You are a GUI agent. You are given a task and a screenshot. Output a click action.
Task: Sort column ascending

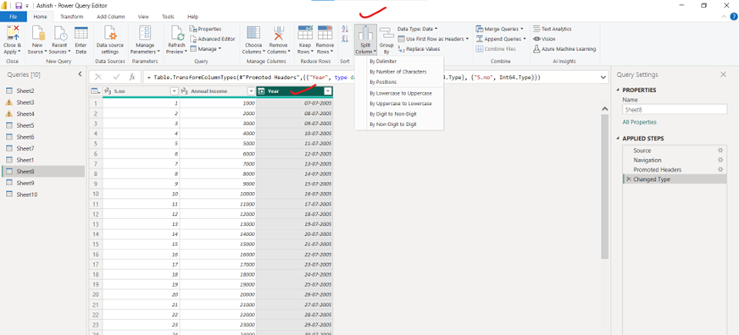(x=345, y=30)
